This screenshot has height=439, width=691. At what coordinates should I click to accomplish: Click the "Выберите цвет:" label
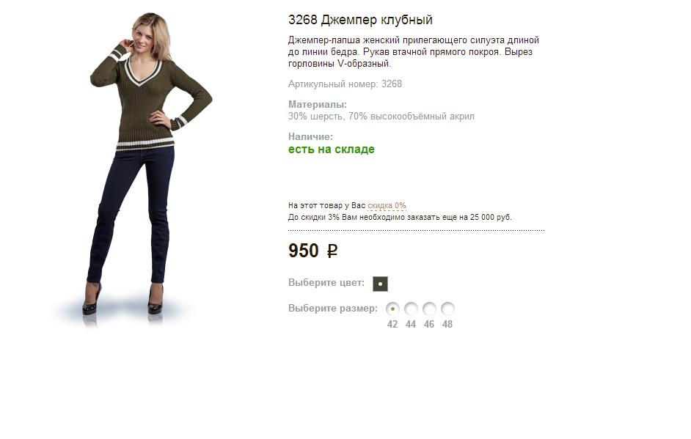tap(326, 283)
